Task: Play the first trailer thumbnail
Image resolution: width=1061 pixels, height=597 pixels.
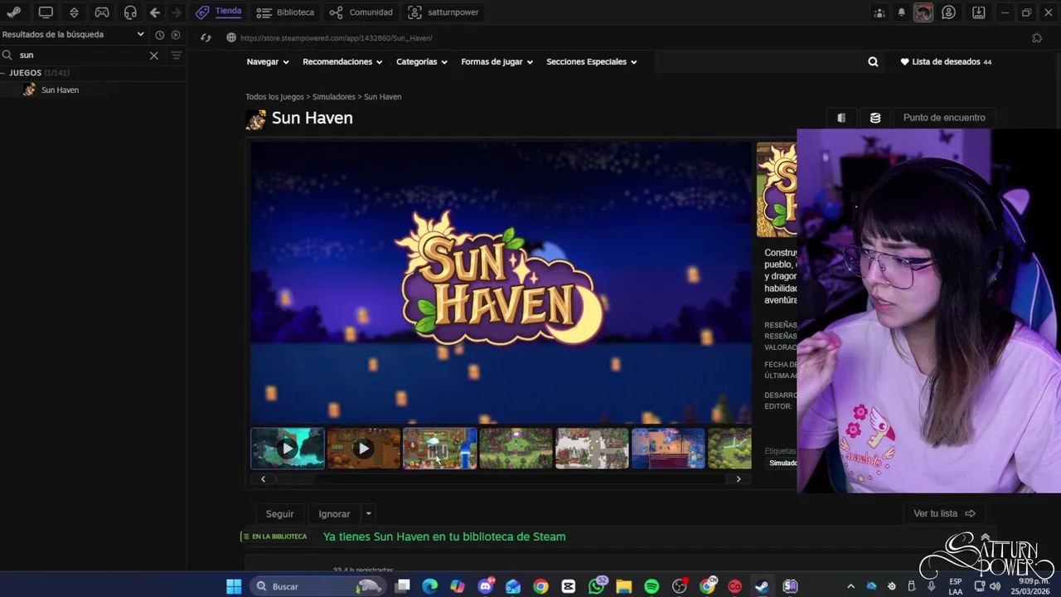Action: tap(288, 449)
